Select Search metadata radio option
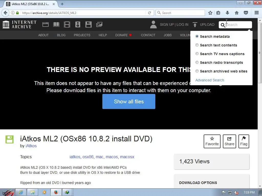Screen dimensions: 262x196 (197, 36)
